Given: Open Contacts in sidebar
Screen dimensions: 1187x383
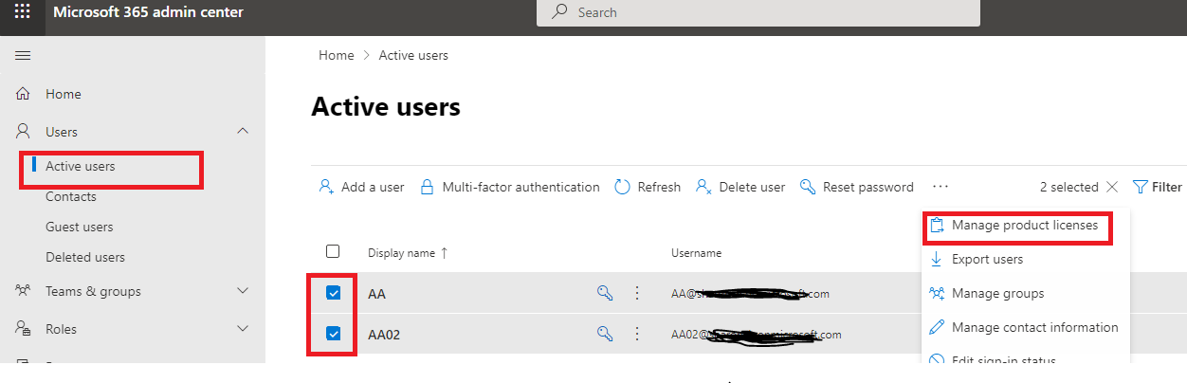Looking at the screenshot, I should point(71,196).
